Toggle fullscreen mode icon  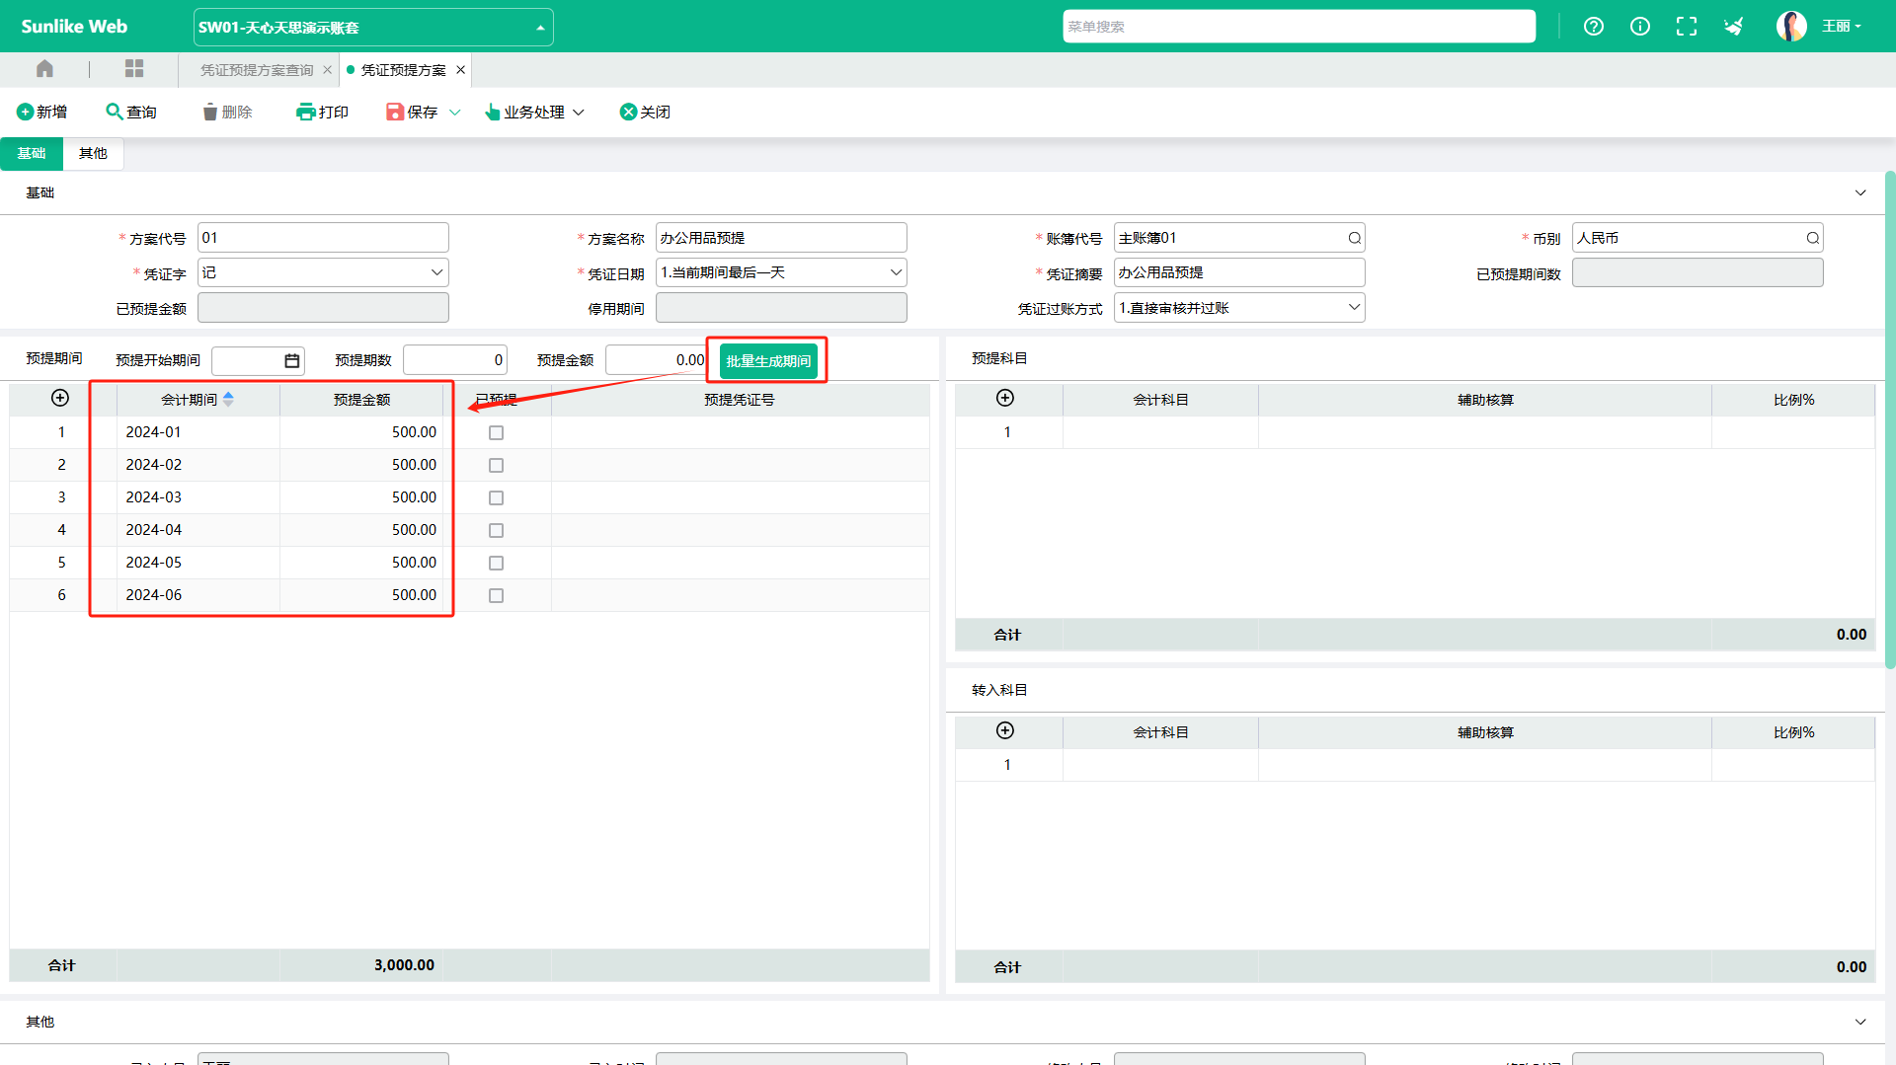(1686, 27)
